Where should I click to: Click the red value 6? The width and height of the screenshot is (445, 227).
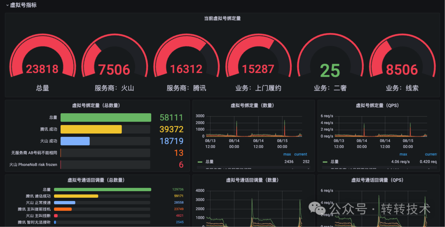tap(181, 165)
